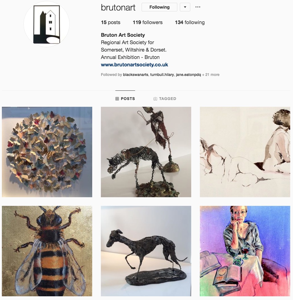Show the + 21 more followers
Image resolution: width=293 pixels, height=300 pixels.
(x=211, y=75)
